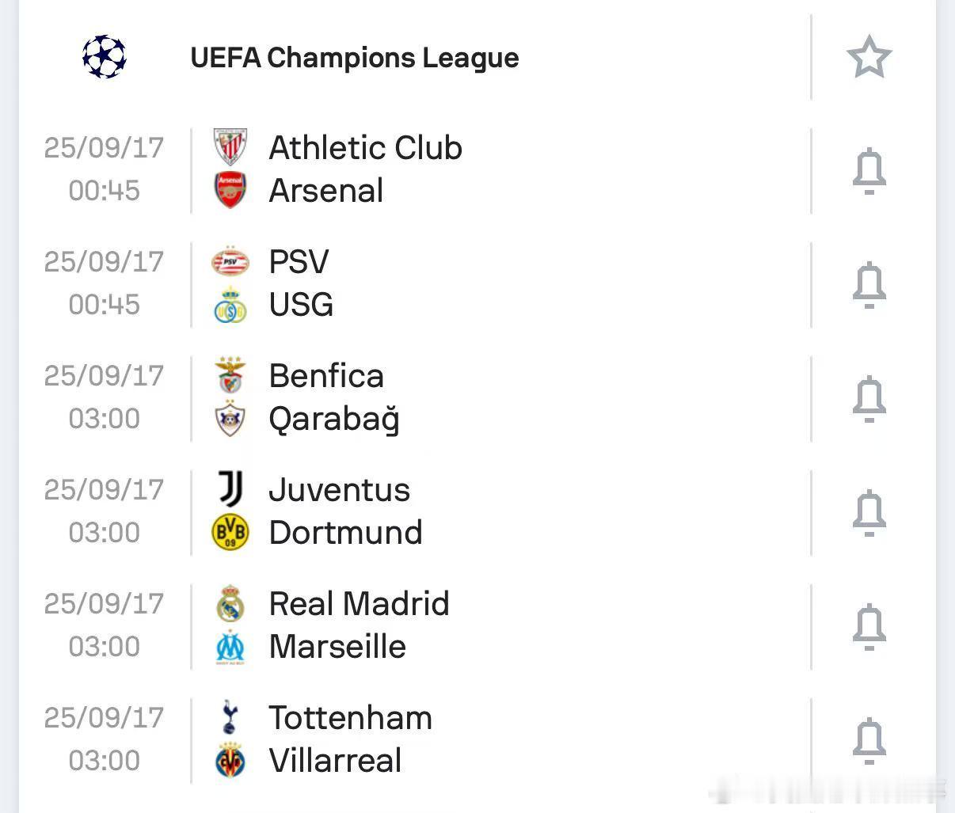955x813 pixels.
Task: Click the Borussia Dortmund BVB badge
Action: tap(230, 532)
